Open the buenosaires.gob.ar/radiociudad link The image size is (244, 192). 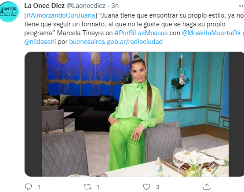pyautogui.click(x=116, y=42)
